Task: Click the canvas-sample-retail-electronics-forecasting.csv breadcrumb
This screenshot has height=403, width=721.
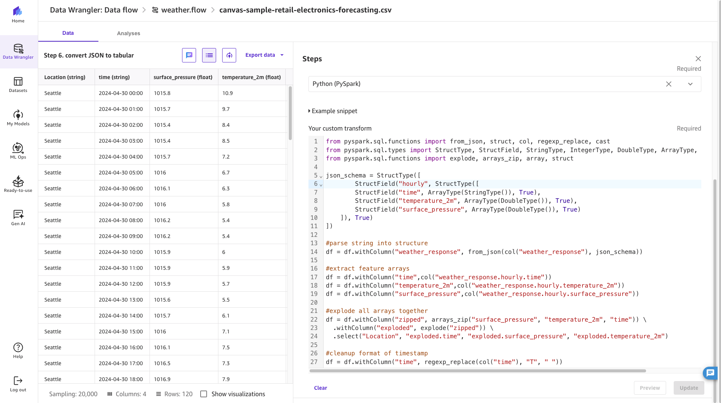Action: coord(305,10)
